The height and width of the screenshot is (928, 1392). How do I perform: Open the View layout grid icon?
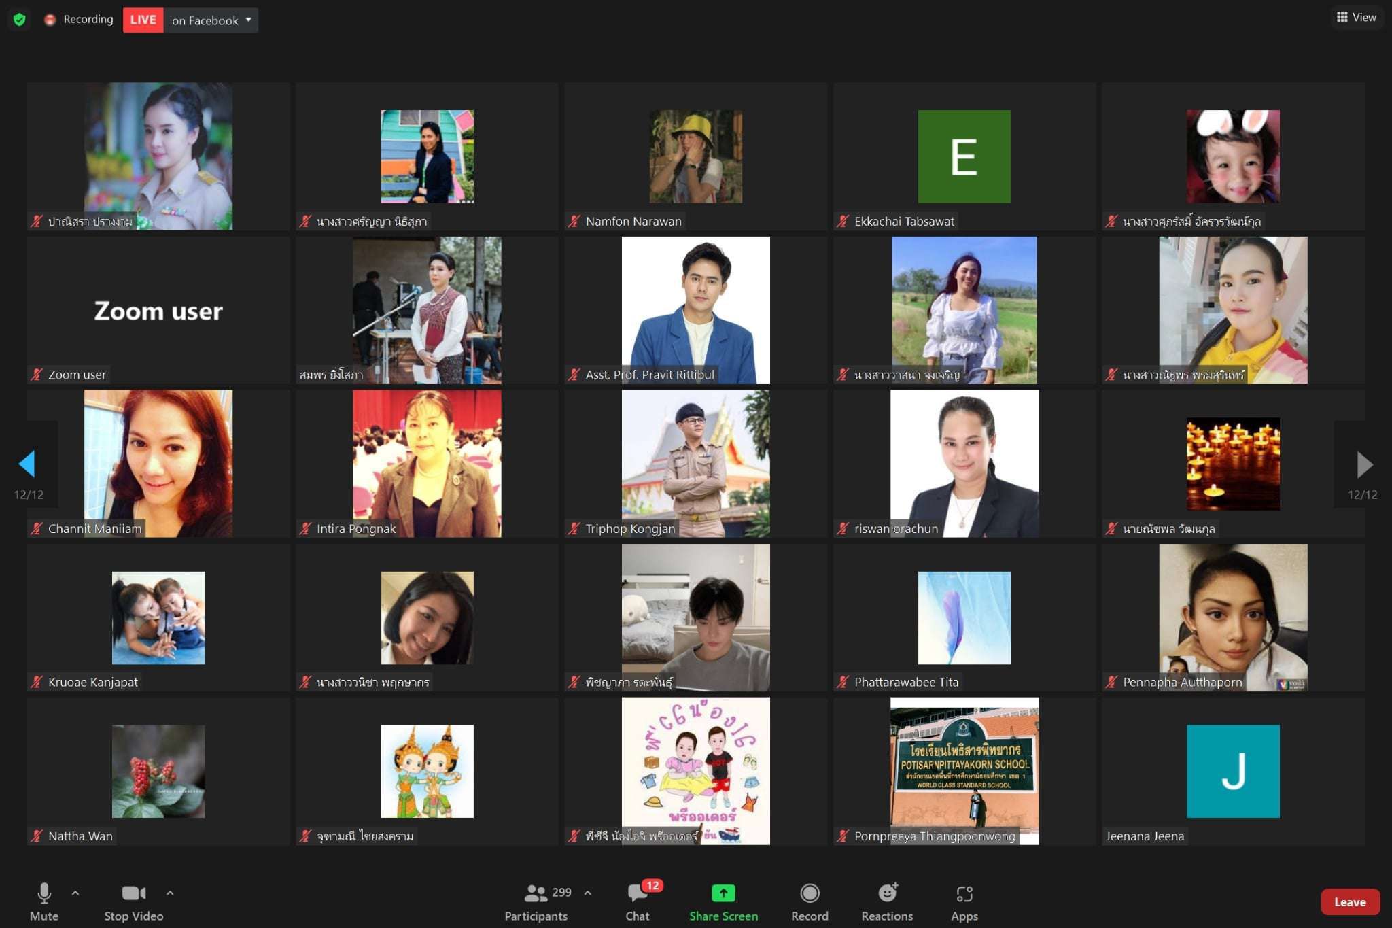[x=1342, y=18]
